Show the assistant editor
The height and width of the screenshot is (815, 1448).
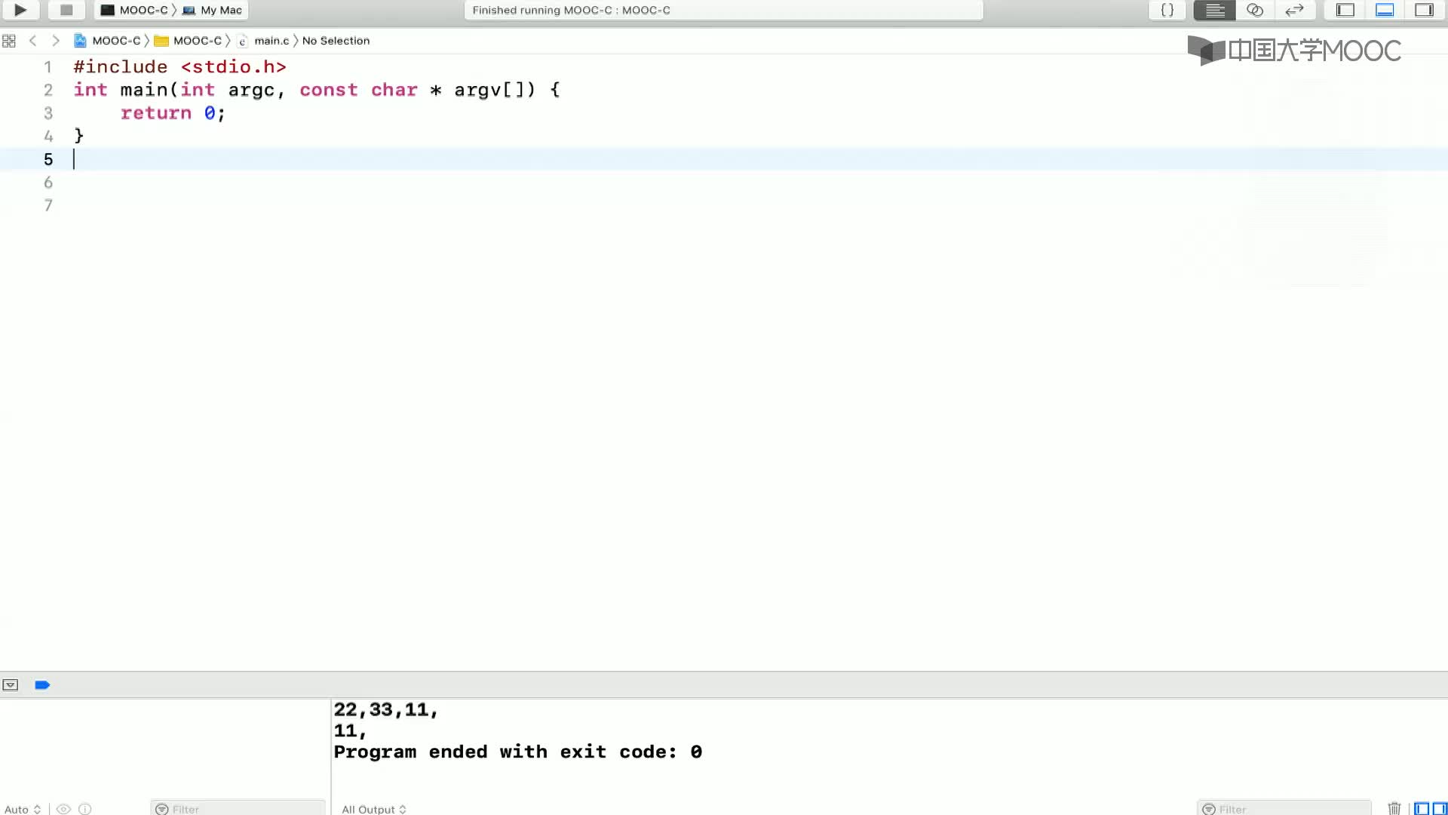(x=1255, y=10)
